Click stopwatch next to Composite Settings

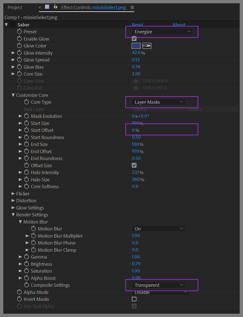[27, 285]
